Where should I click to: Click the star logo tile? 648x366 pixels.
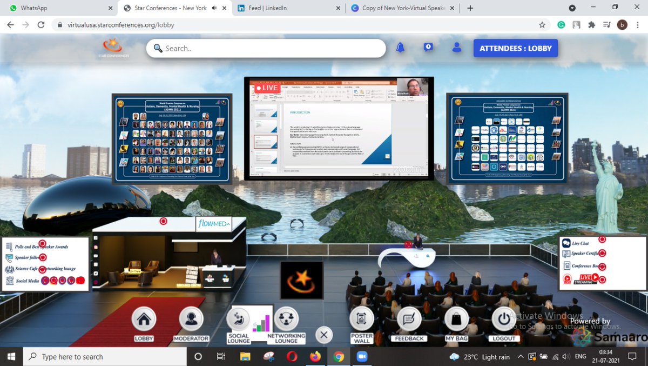pos(302,280)
